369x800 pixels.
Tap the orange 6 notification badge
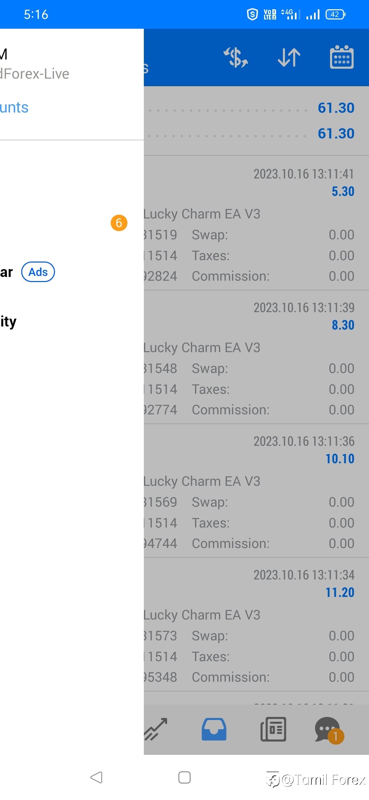point(119,223)
